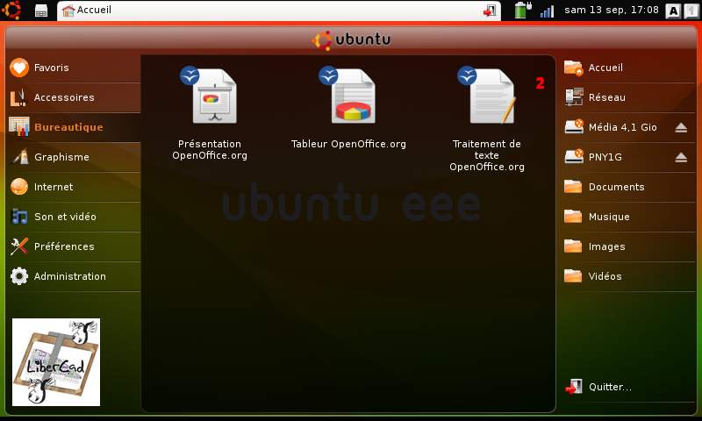The image size is (702, 421).
Task: Open the Vidéos folder label
Action: (x=605, y=276)
